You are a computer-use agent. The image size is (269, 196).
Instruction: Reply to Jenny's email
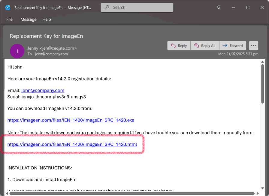179,46
